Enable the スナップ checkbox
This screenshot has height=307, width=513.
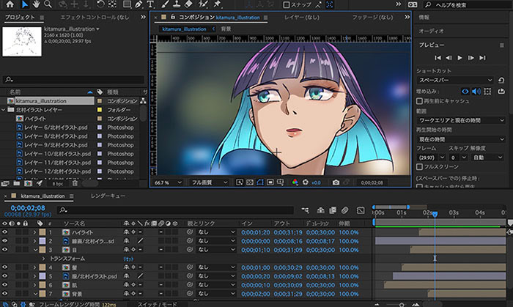pos(287,5)
